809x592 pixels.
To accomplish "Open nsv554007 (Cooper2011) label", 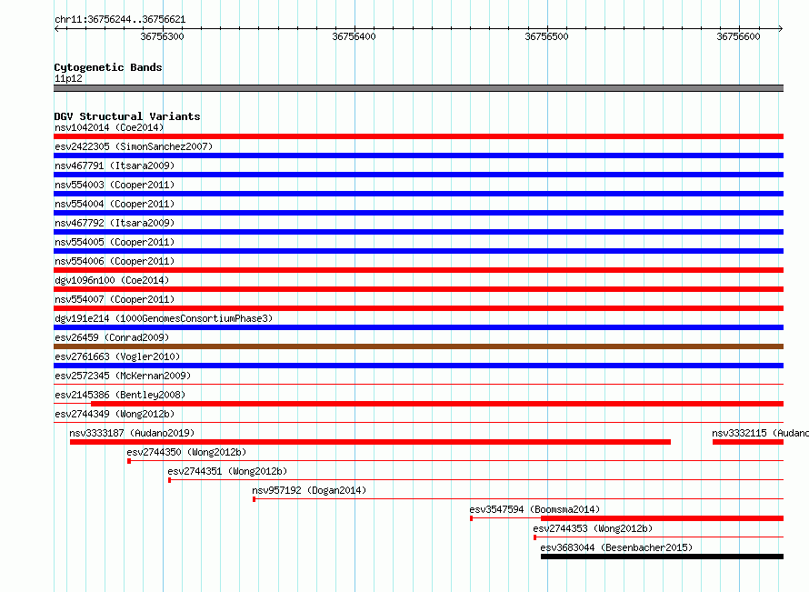I will [x=115, y=299].
